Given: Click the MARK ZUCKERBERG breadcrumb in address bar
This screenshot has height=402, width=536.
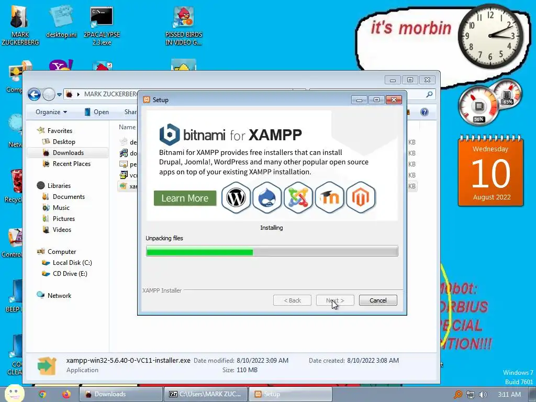Looking at the screenshot, I should pos(110,94).
